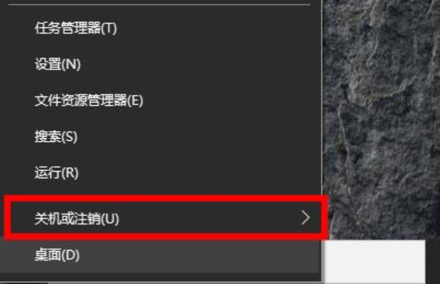Image resolution: width=440 pixels, height=284 pixels.
Task: Expand the 关机或注销(U) submenu
Action: coord(166,219)
